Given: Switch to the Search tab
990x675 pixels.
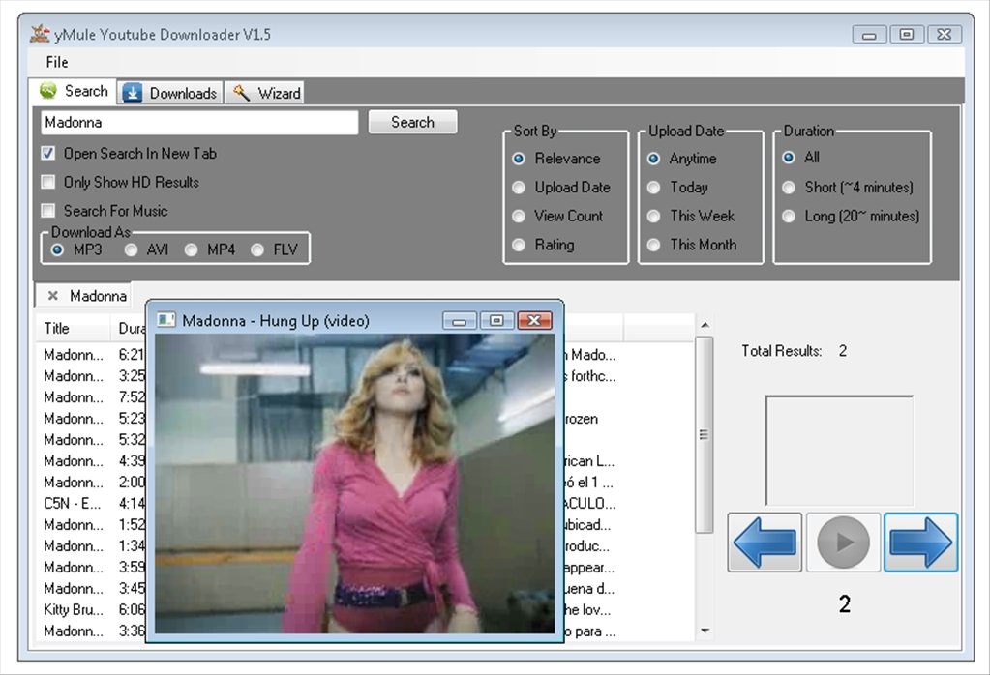Looking at the screenshot, I should point(75,91).
